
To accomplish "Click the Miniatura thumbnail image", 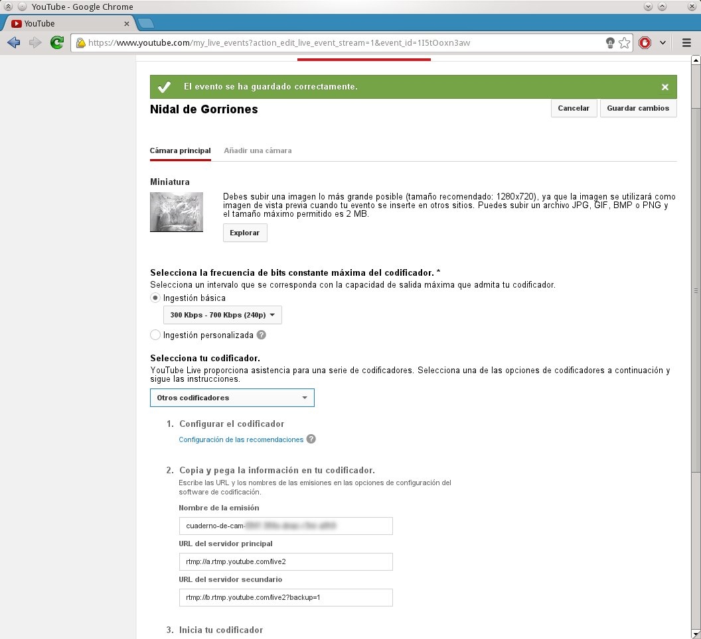I will tap(177, 212).
